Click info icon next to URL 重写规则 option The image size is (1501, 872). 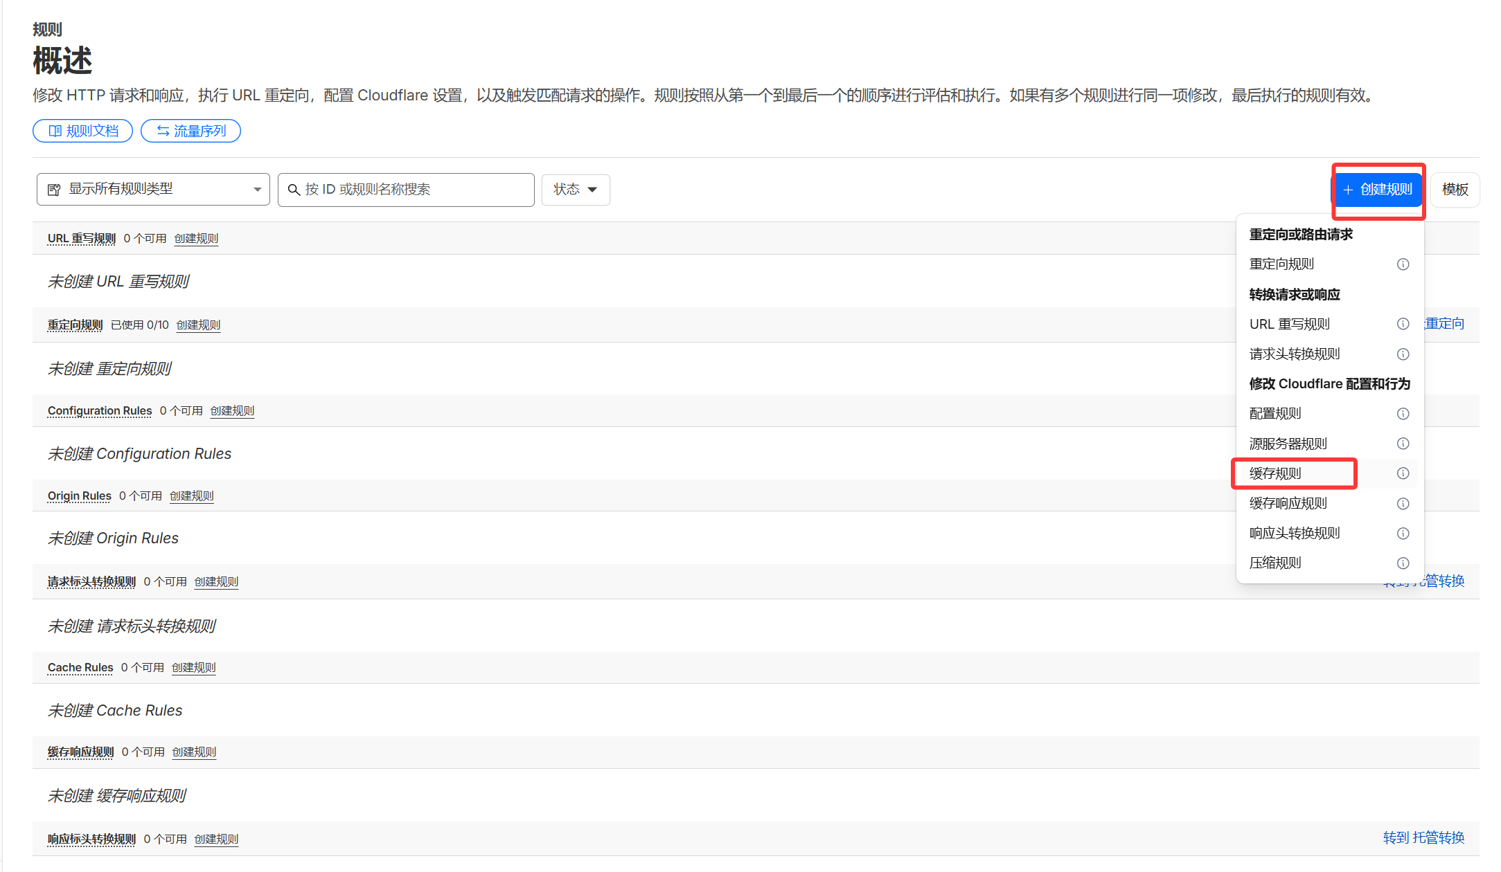(1403, 324)
